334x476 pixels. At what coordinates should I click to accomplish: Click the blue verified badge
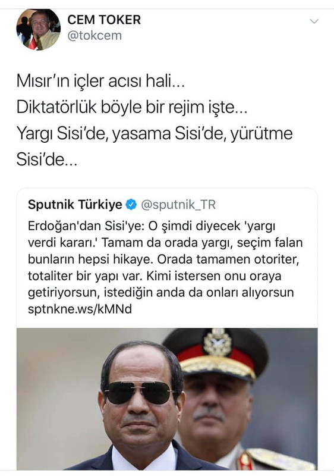[x=131, y=205]
